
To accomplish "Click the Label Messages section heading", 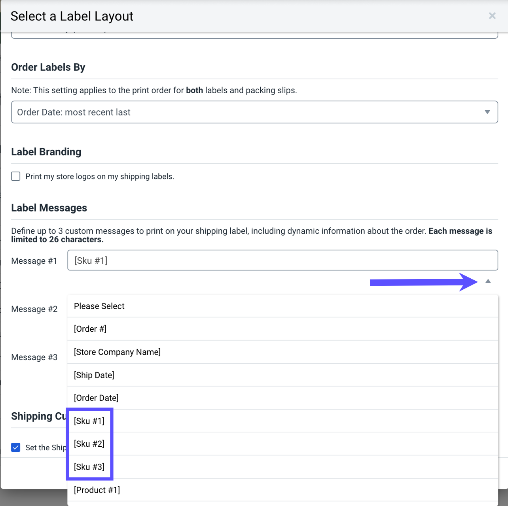I will (49, 208).
